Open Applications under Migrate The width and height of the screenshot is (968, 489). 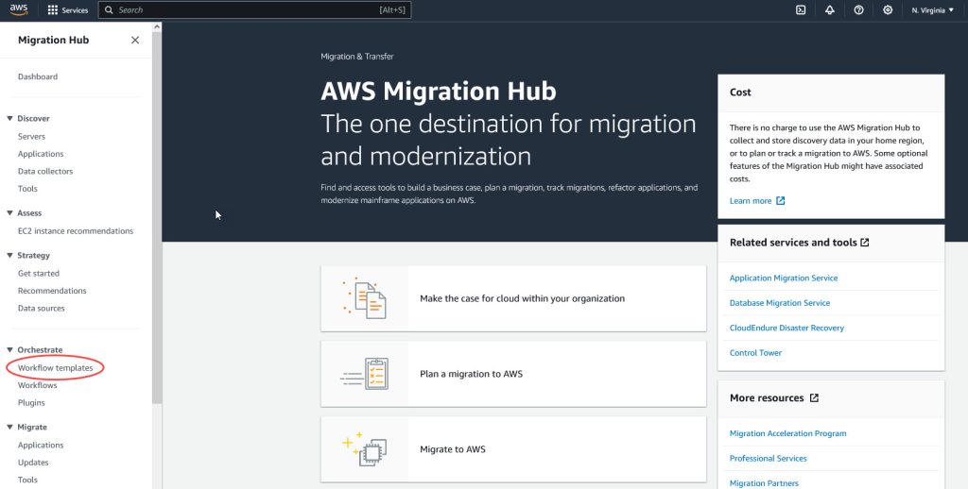[41, 445]
